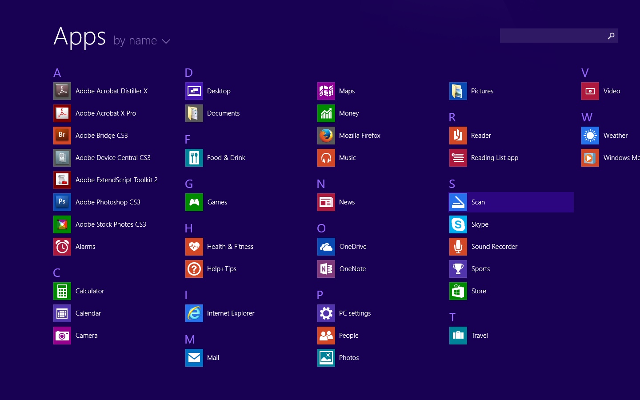Click the People icon
Viewport: 640px width, 400px height.
pos(326,336)
